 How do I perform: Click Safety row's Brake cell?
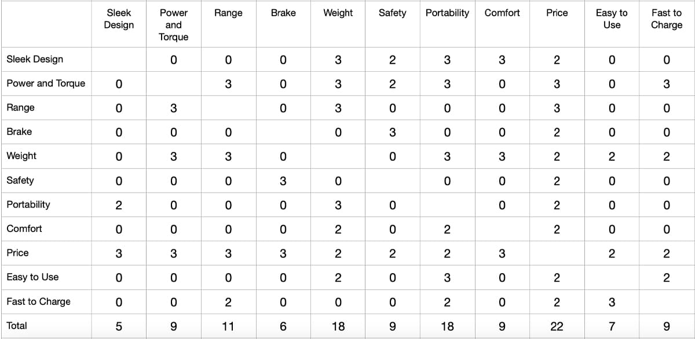283,180
